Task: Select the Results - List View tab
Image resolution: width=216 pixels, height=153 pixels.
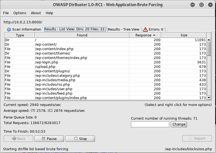Action: 75,29
